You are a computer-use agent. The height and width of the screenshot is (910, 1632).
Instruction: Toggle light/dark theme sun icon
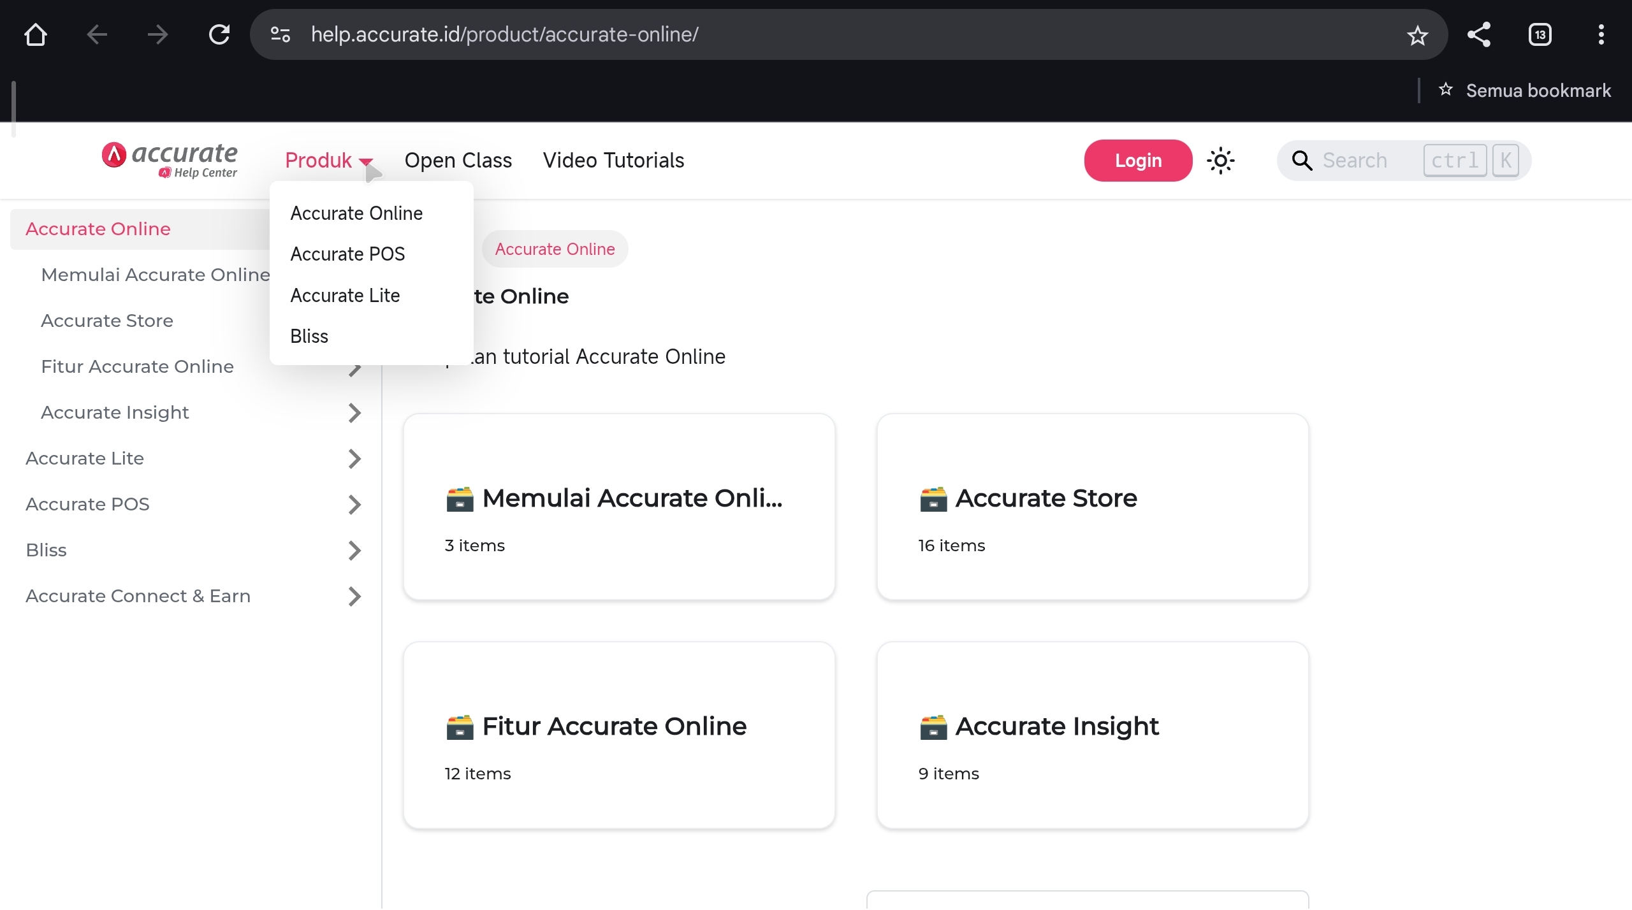(1220, 161)
